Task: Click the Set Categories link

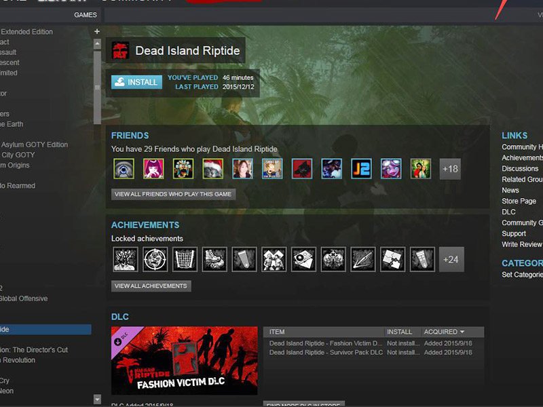Action: (522, 275)
